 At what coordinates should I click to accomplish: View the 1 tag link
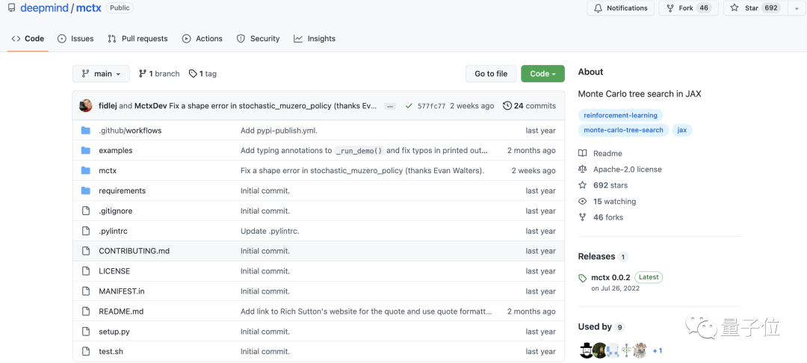pos(202,73)
